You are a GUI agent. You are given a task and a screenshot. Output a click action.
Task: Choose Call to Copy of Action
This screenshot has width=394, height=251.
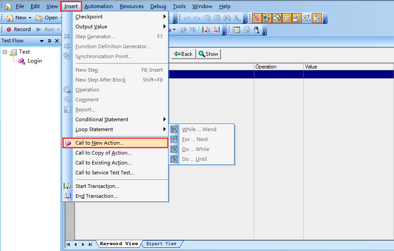(115, 153)
